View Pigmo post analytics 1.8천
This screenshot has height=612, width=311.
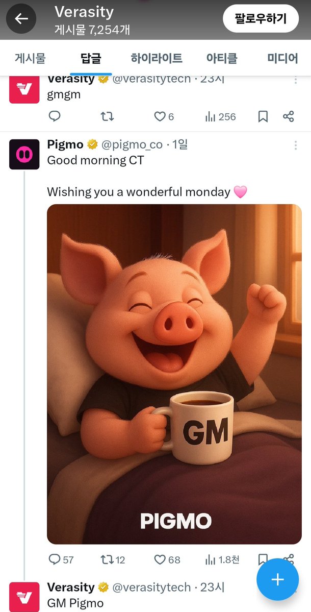click(x=222, y=560)
